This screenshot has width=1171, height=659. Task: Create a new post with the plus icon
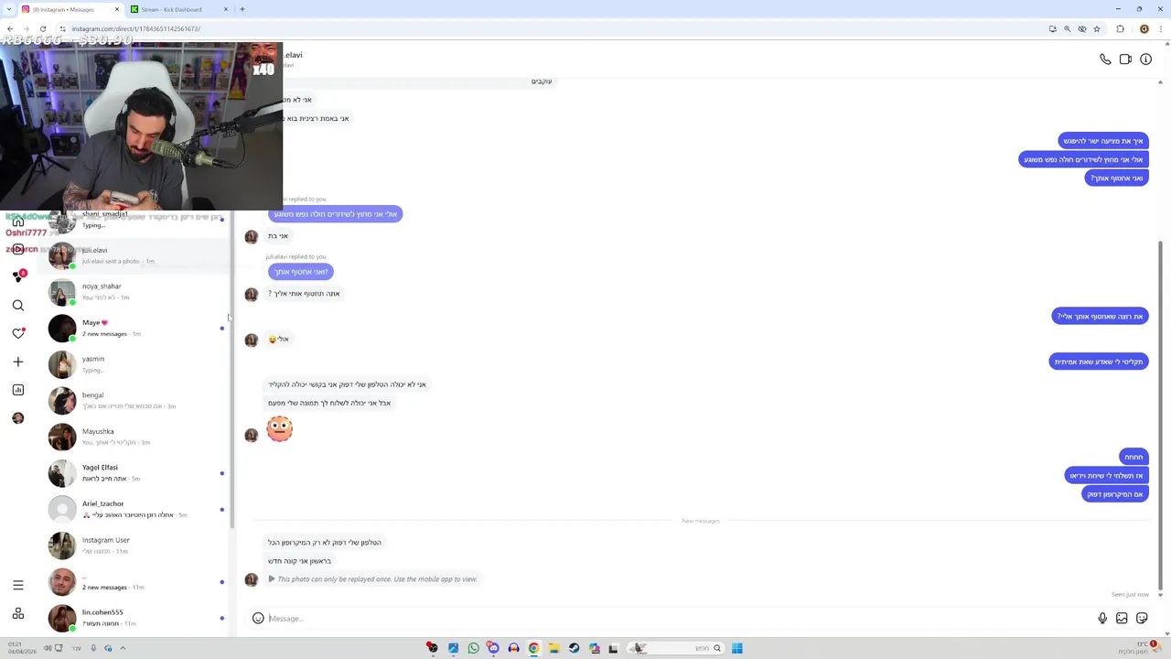click(17, 362)
